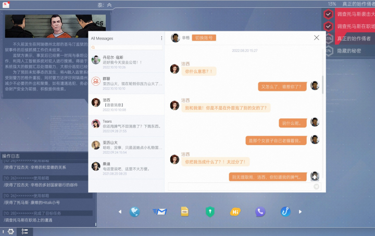This screenshot has height=236, width=375.
Task: Open the orange Hi chat app
Action: point(235,212)
